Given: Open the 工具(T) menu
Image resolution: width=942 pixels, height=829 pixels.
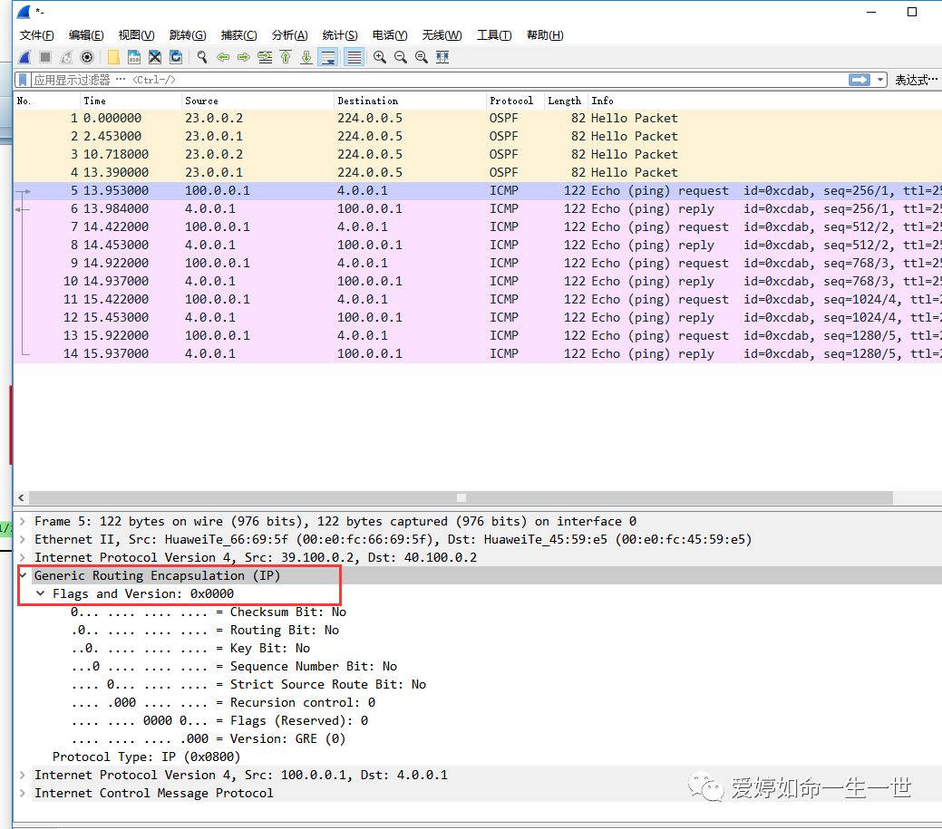Looking at the screenshot, I should coord(494,35).
